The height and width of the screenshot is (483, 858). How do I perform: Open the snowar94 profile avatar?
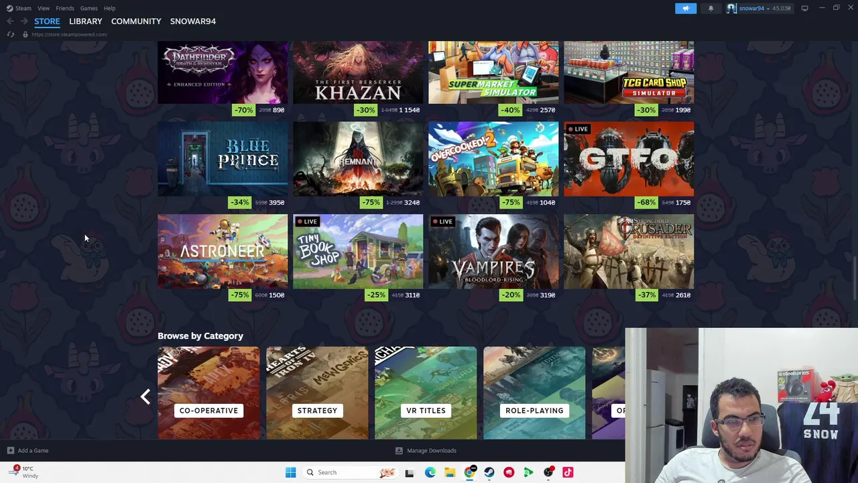(731, 8)
